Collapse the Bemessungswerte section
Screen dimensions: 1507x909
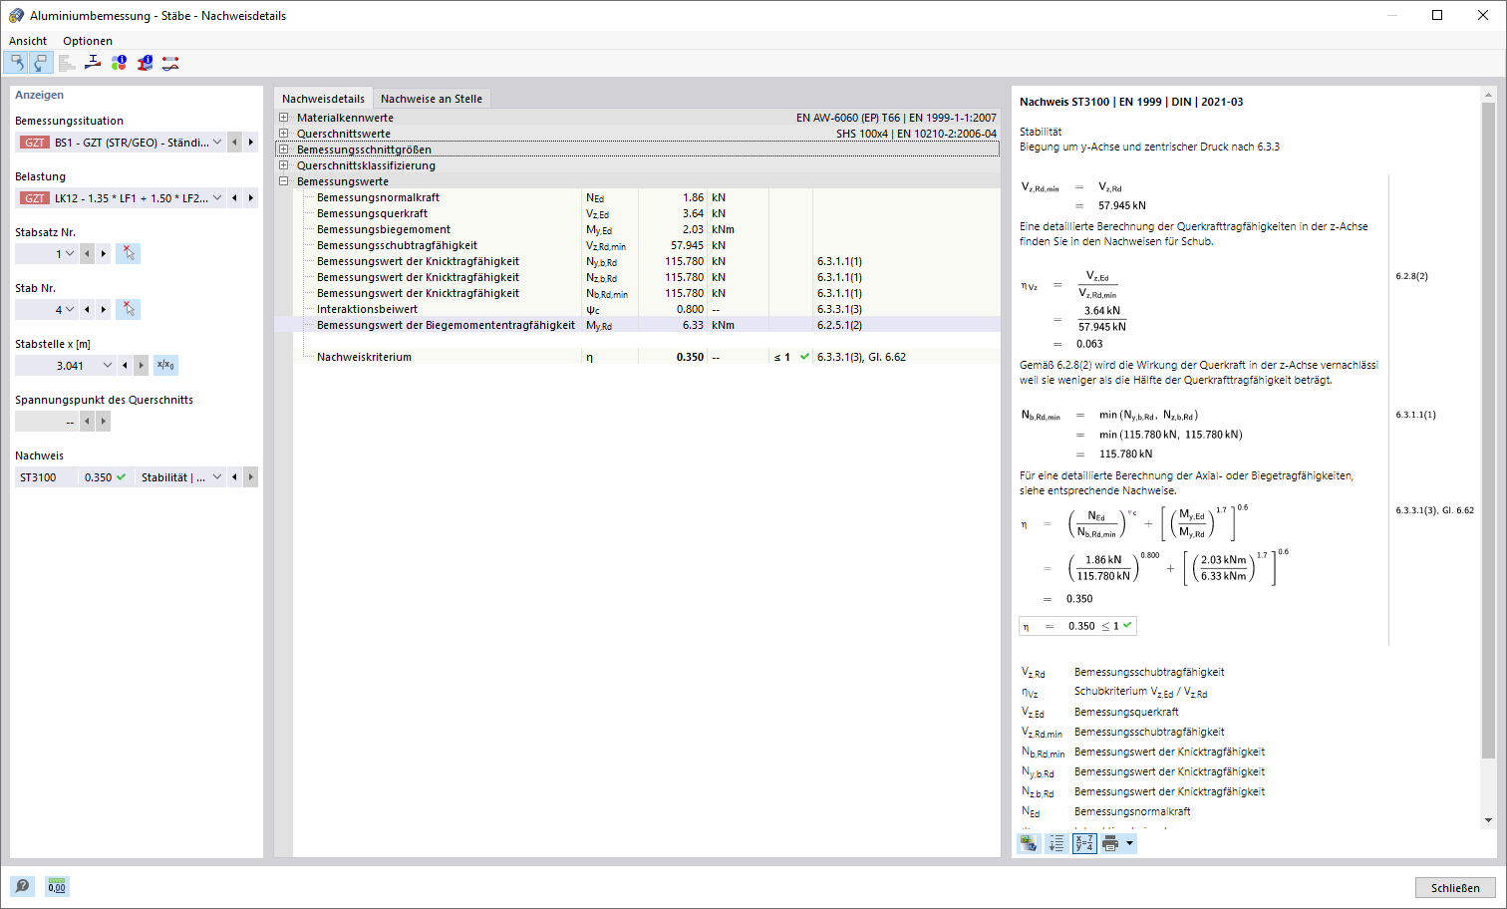[x=284, y=181]
